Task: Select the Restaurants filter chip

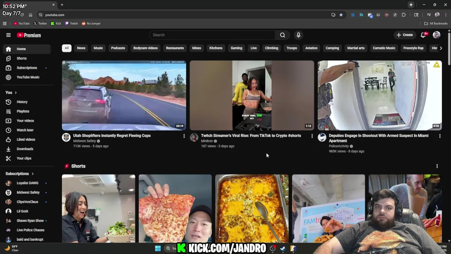Action: tap(175, 48)
